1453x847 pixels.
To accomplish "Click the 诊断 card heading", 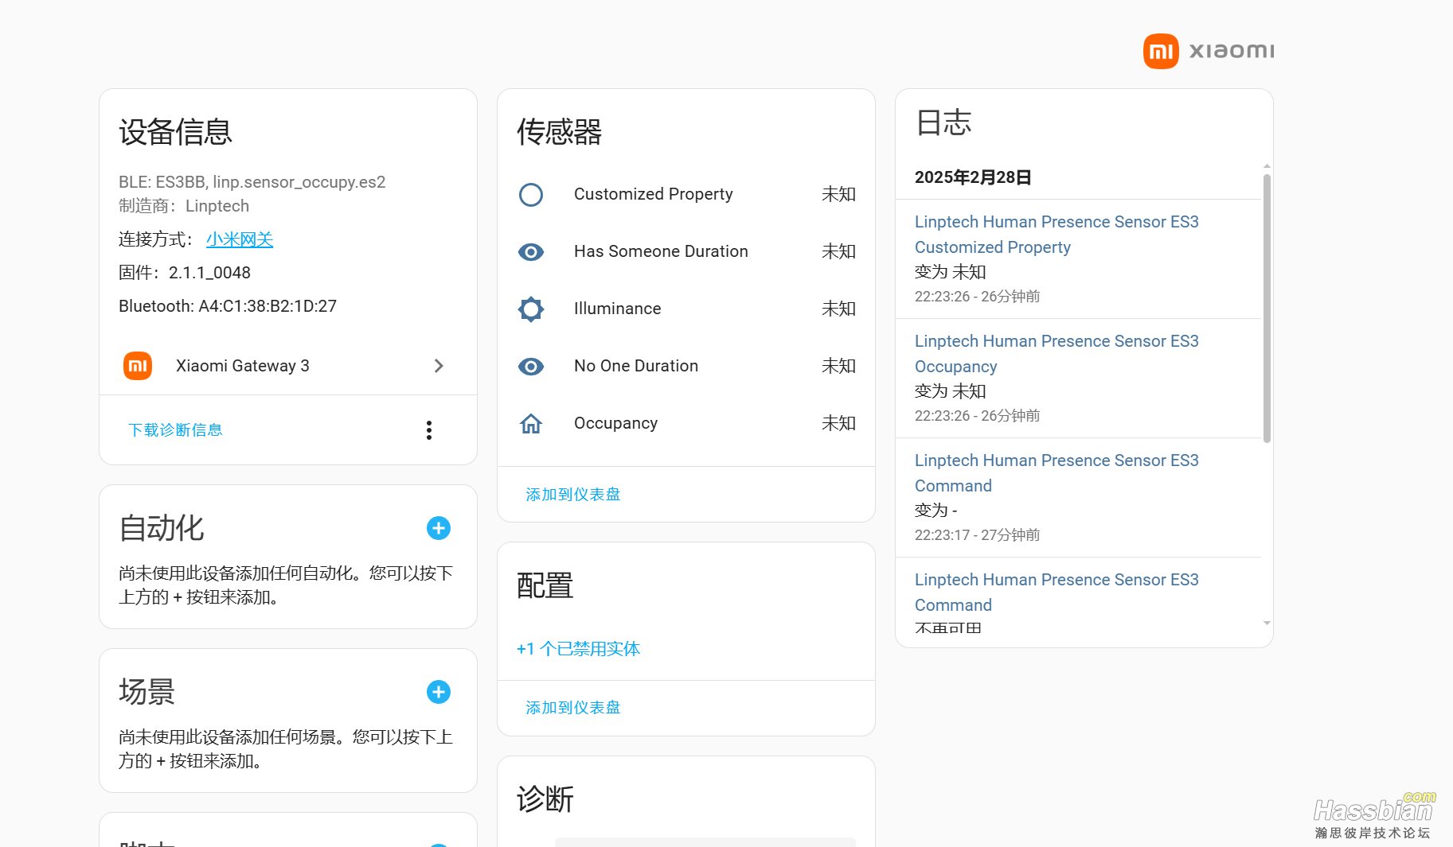I will coord(545,799).
